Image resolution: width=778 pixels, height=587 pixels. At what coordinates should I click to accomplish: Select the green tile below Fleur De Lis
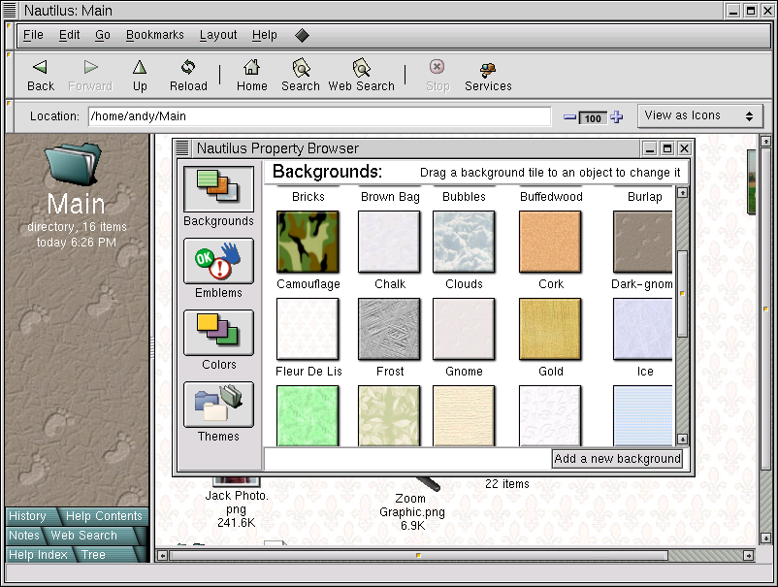tap(308, 416)
